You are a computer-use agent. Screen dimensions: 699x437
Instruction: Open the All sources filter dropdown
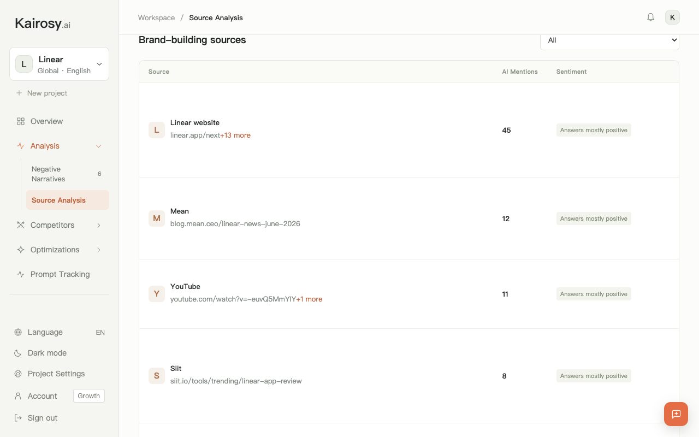[609, 40]
